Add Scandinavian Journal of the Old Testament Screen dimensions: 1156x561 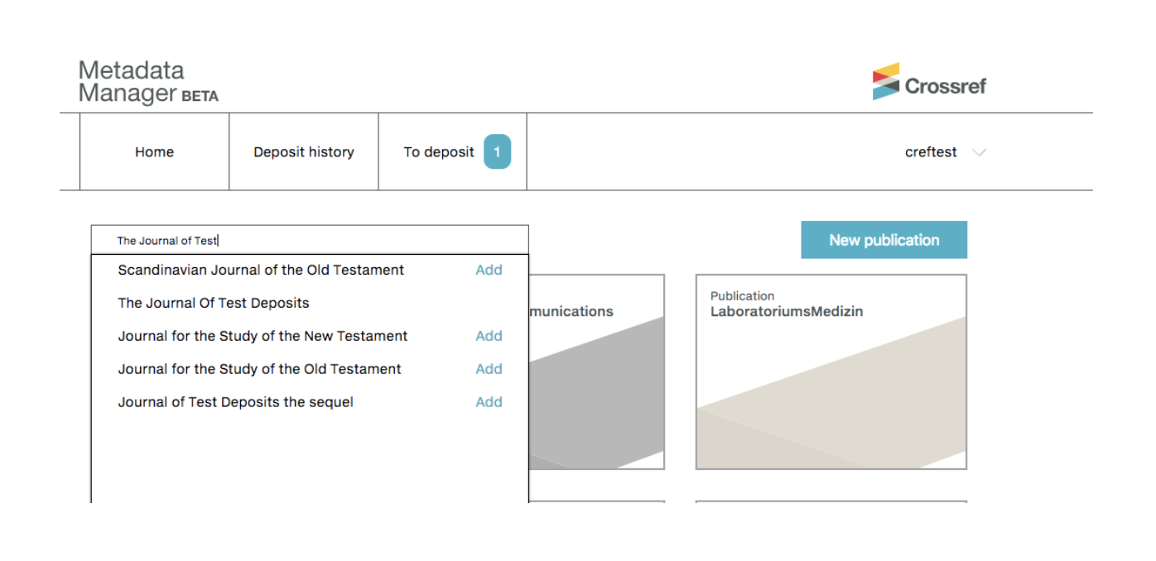(x=489, y=270)
